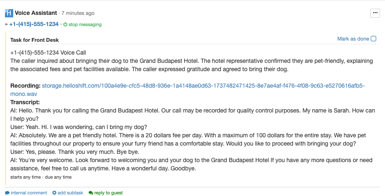Open the caller's phone number link in header
Screen dimensions: 385x196
[34, 24]
